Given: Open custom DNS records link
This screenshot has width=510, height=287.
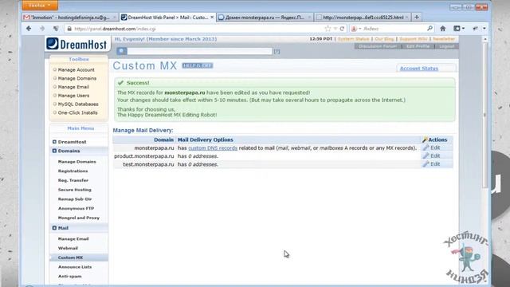Looking at the screenshot, I should pos(213,148).
